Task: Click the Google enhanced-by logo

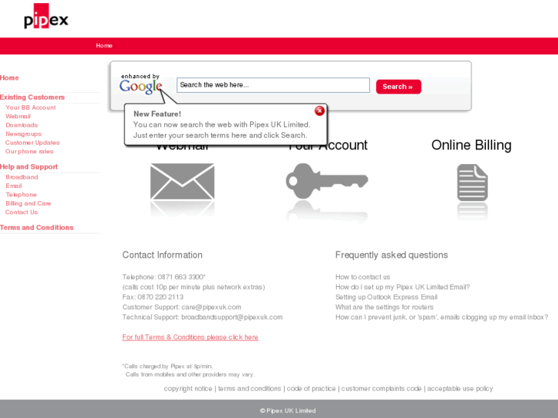Action: click(140, 84)
